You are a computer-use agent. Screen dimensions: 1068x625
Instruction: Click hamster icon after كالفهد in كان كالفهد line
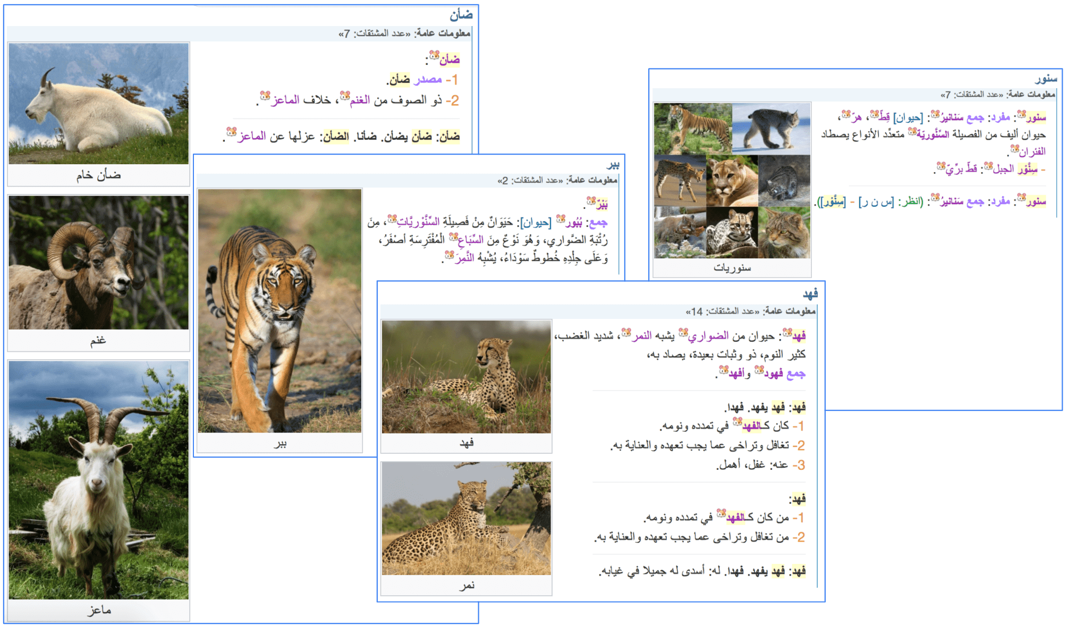tap(738, 421)
